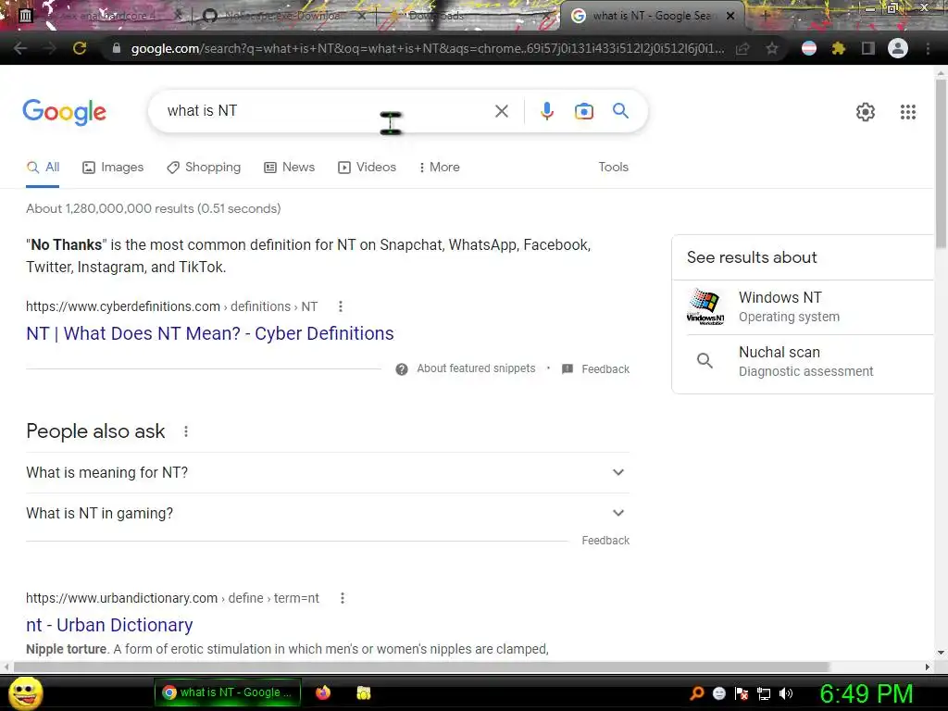This screenshot has height=711, width=948.
Task: Close the 'what is NT - Google Search' tab
Action: coord(730,17)
